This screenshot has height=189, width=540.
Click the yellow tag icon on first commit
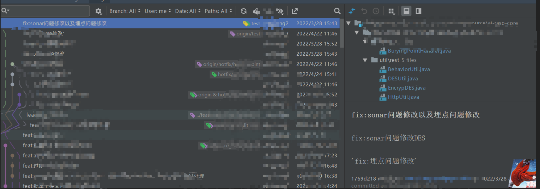click(247, 23)
